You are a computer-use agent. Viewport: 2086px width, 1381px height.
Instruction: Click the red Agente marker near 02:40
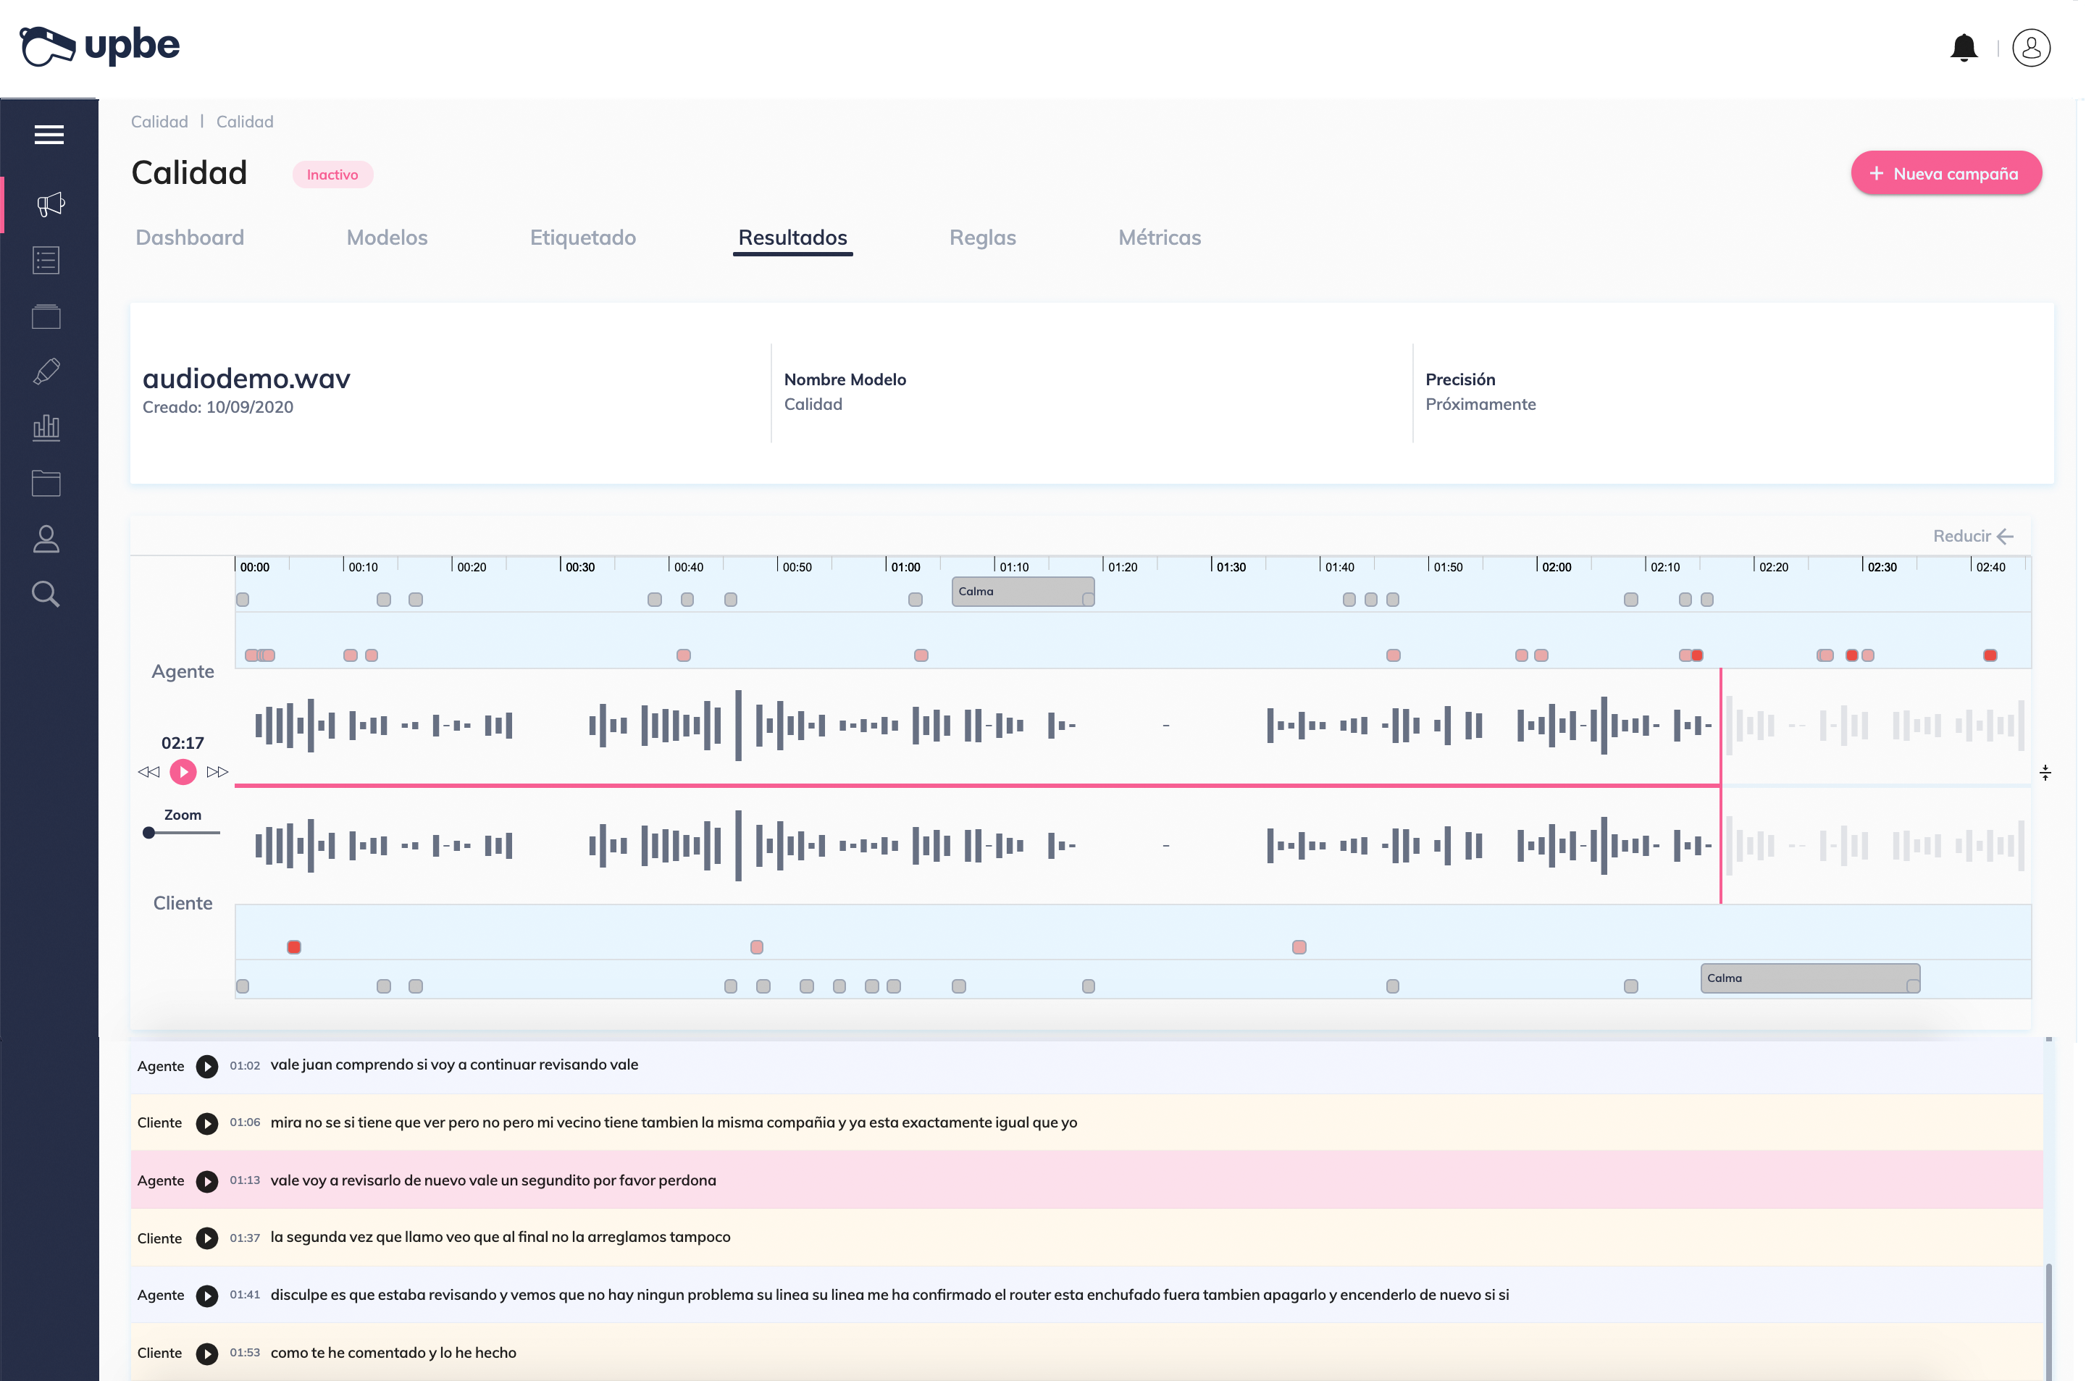1990,655
